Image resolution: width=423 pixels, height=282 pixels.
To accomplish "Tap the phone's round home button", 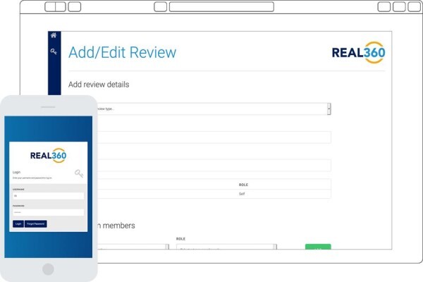I will click(48, 269).
